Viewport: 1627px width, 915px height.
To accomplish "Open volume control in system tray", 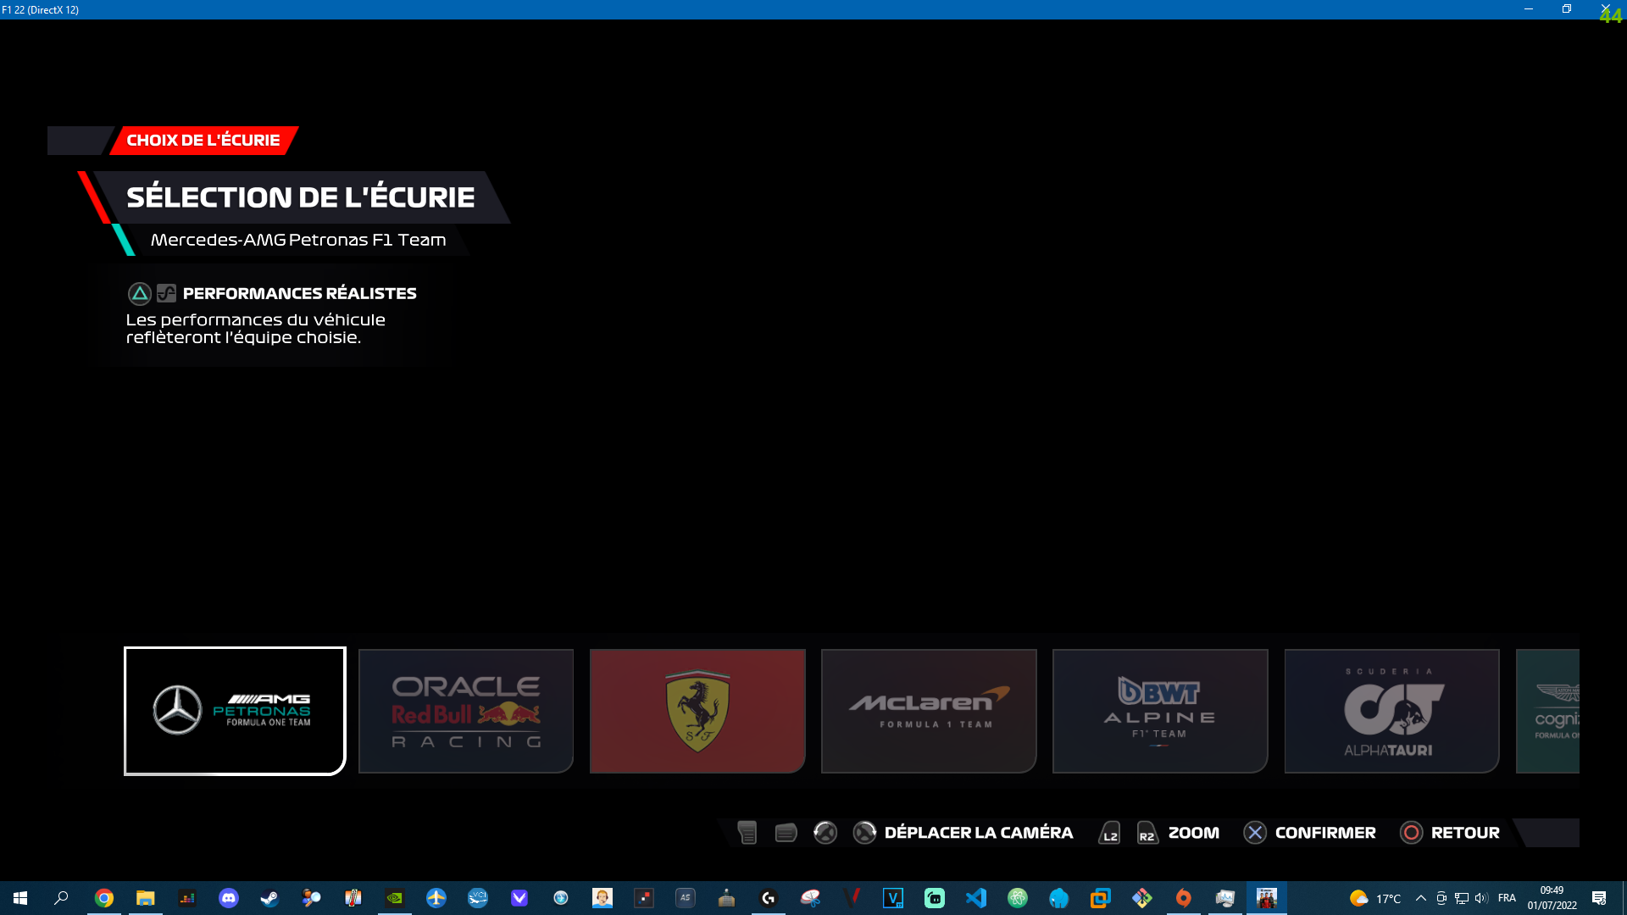I will pyautogui.click(x=1482, y=898).
